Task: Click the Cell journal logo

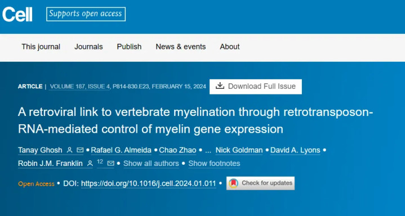Action: pos(17,14)
